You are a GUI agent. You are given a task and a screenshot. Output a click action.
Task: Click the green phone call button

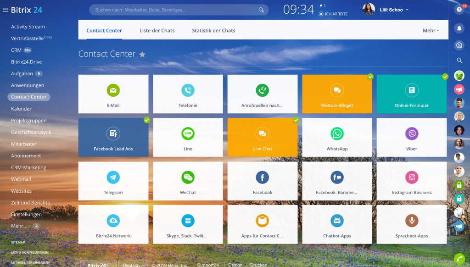(x=459, y=259)
